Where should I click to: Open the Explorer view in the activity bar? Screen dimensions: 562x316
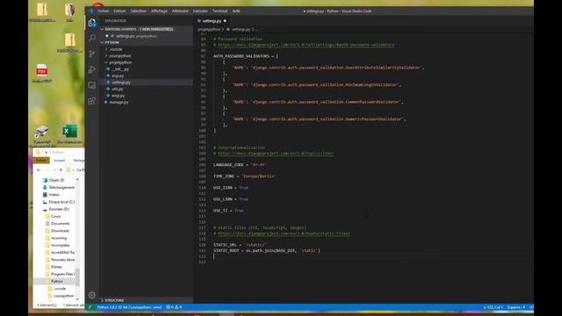coord(92,23)
